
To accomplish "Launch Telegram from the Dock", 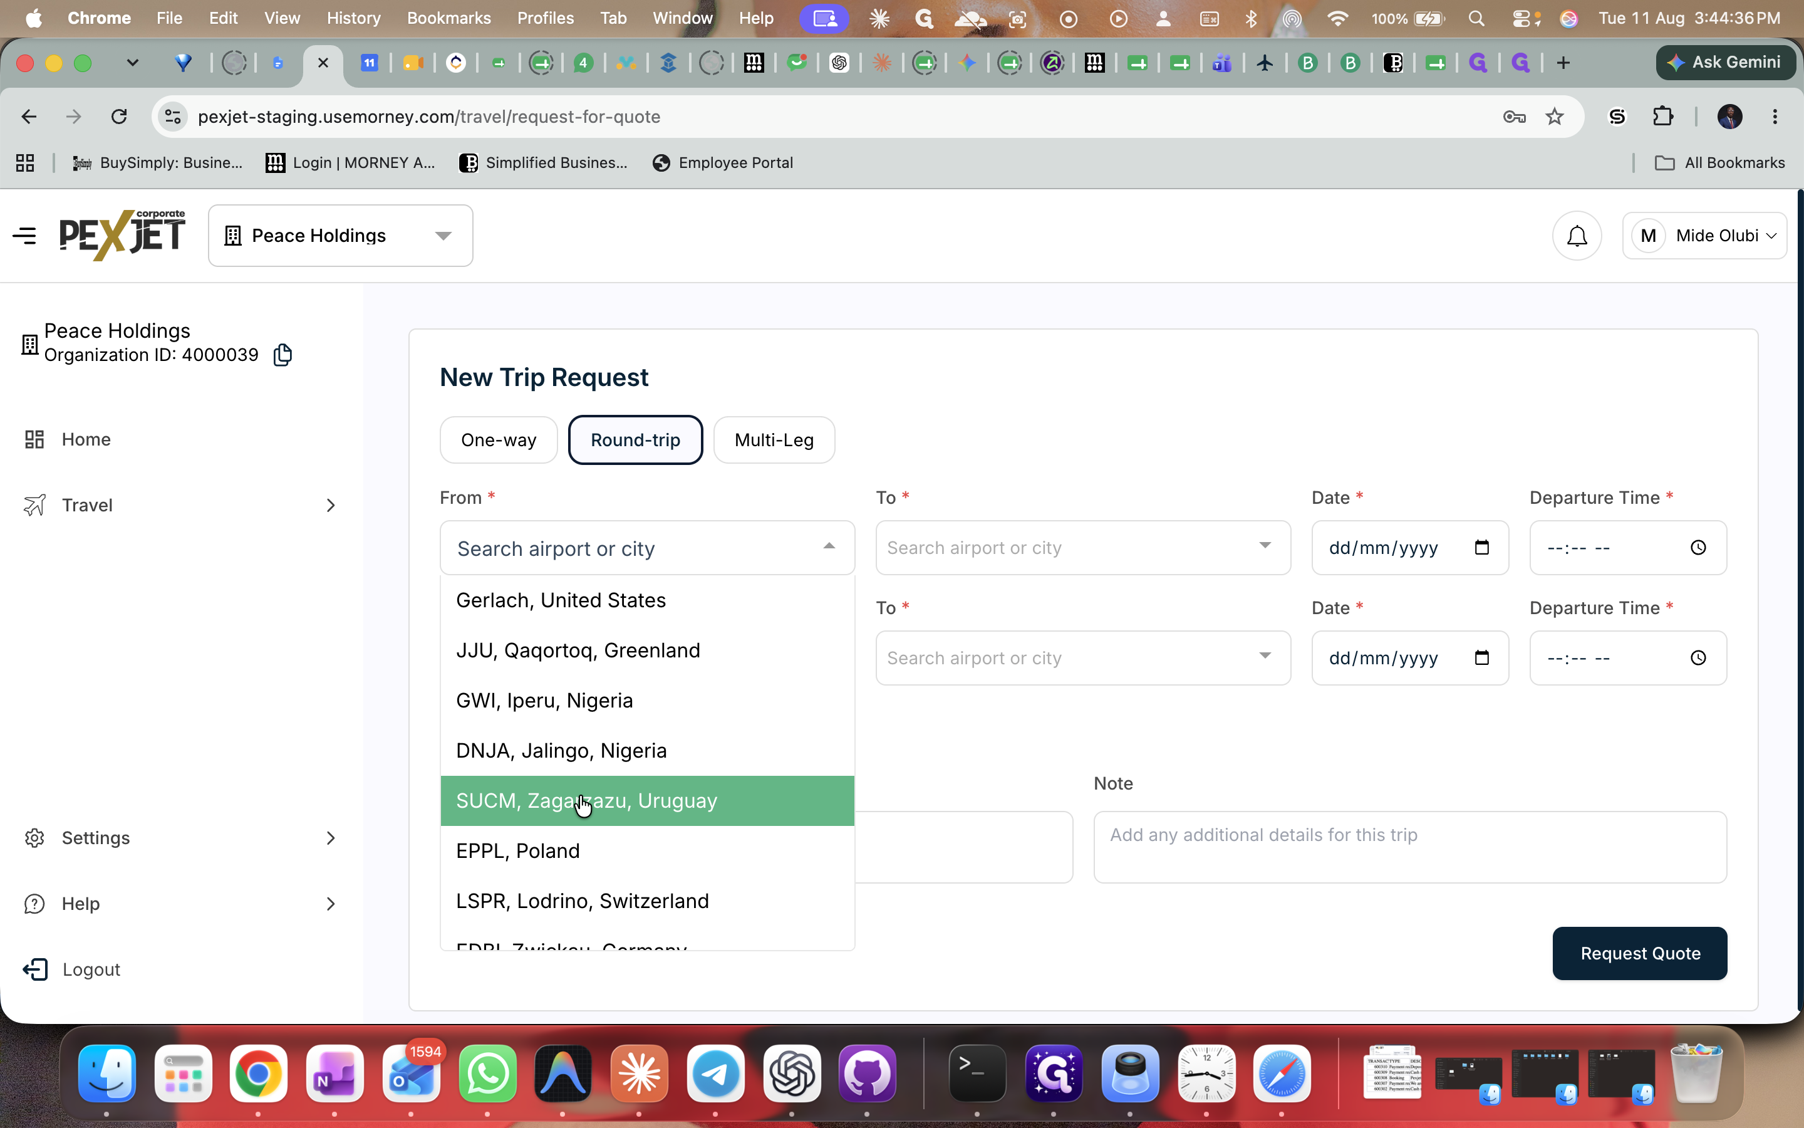I will 715,1073.
